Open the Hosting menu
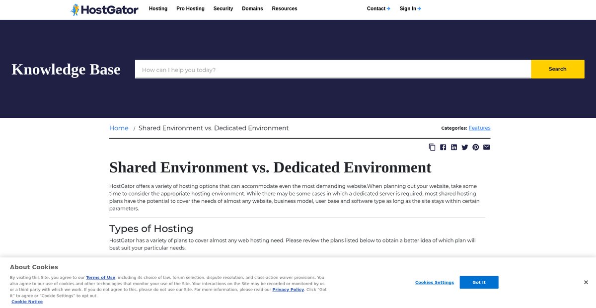The height and width of the screenshot is (308, 596). click(158, 8)
